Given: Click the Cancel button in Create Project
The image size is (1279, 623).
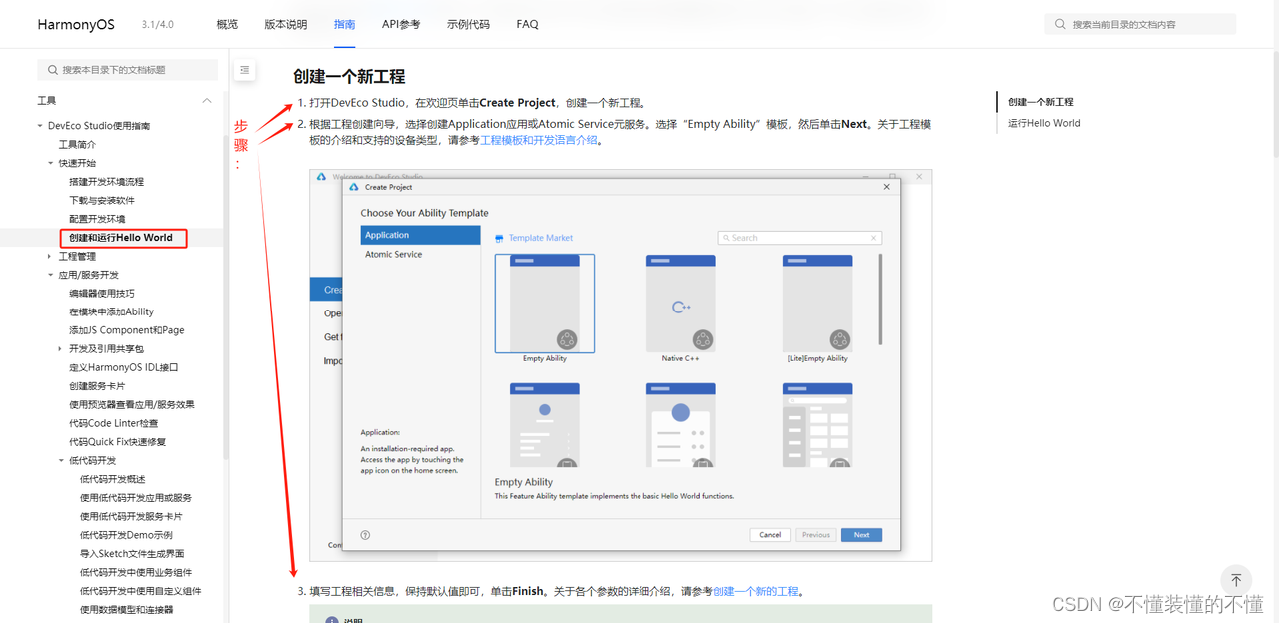Looking at the screenshot, I should [x=770, y=535].
